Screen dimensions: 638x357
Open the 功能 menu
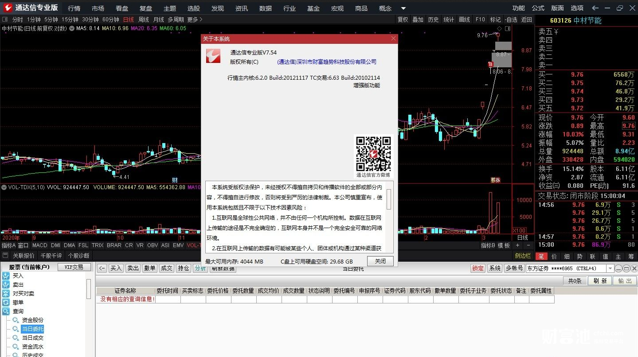point(518,8)
